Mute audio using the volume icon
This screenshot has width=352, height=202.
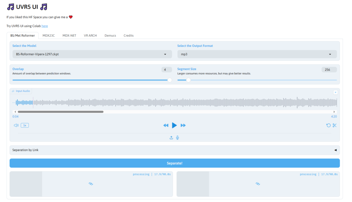click(x=16, y=125)
